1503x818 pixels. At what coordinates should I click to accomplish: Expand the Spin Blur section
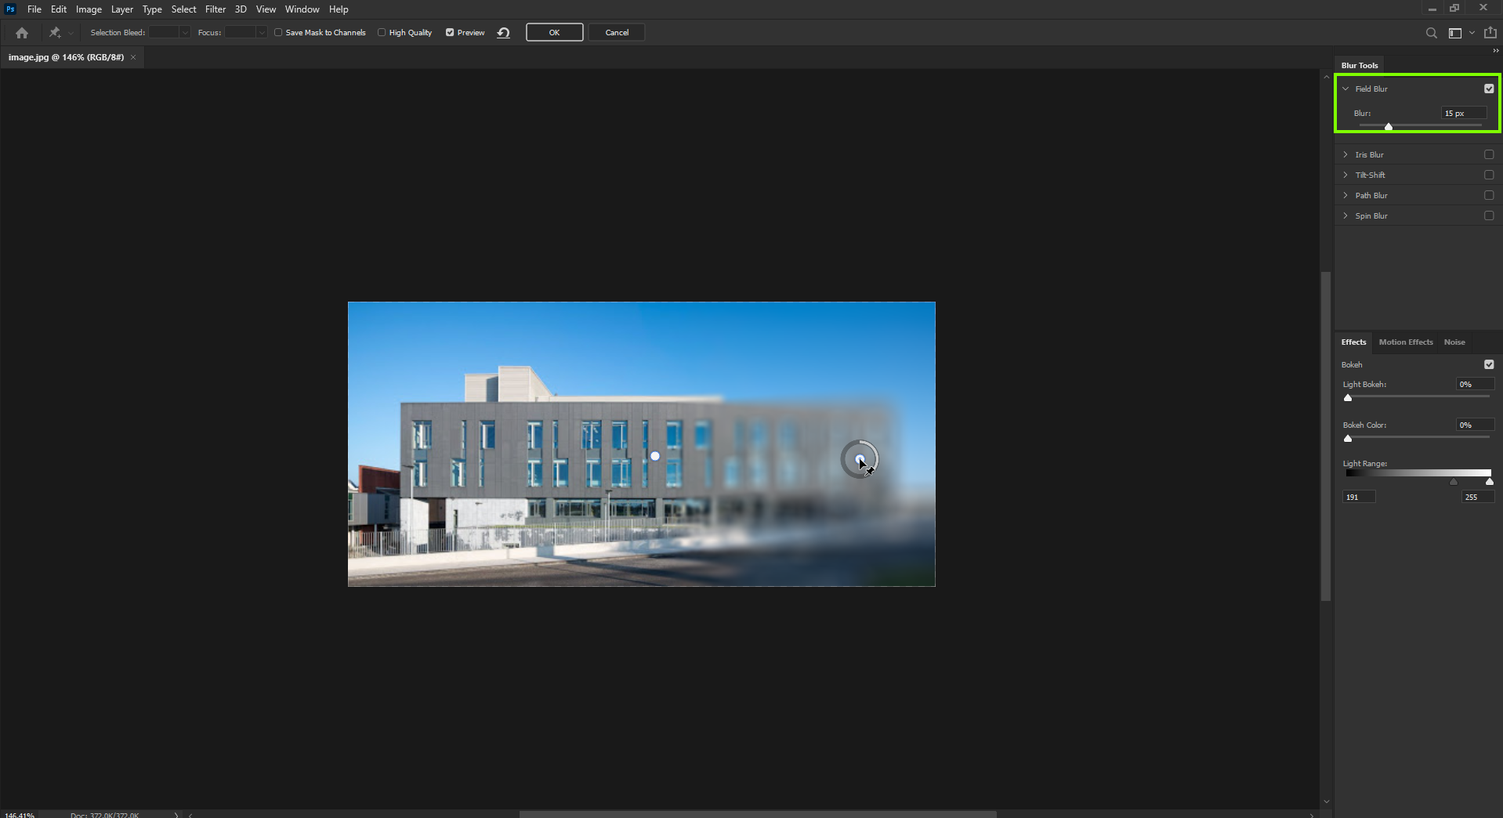[x=1345, y=215]
